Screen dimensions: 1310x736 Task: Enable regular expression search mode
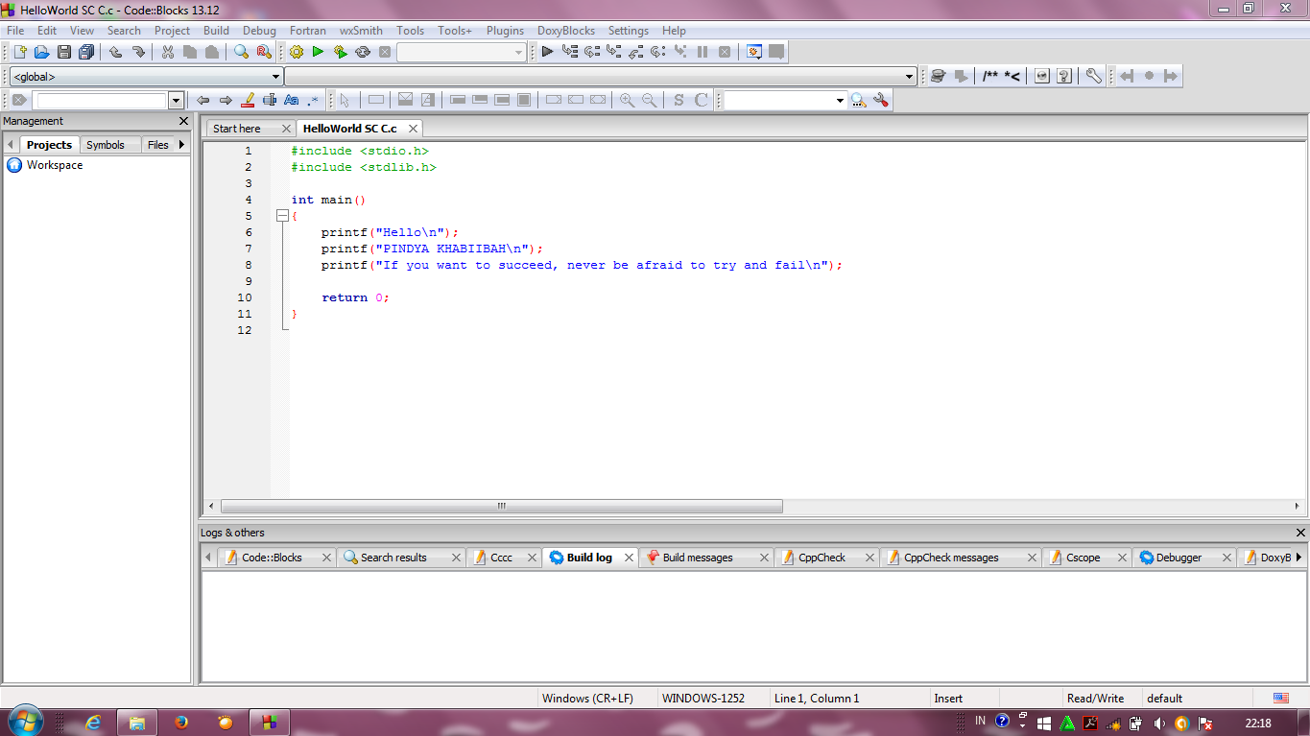(312, 100)
